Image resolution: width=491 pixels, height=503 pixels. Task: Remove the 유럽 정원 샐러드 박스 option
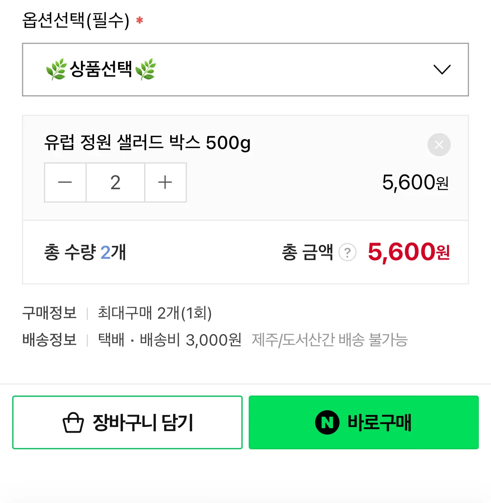pos(439,144)
